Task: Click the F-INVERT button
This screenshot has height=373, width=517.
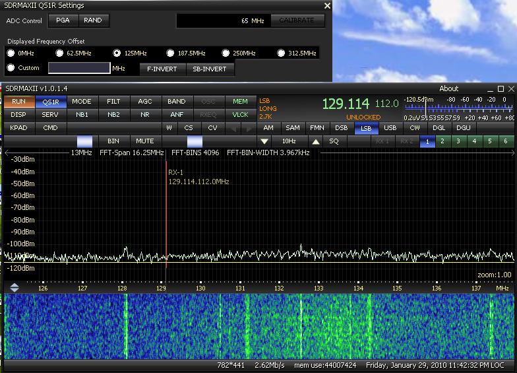Action: (162, 69)
